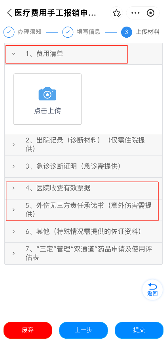Image resolution: width=167 pixels, height=344 pixels.
Task: Select step 3 上传材料 circle
Action: click(x=127, y=32)
